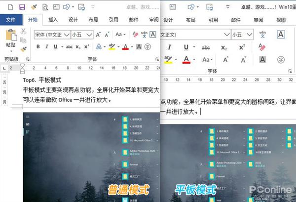Open font size 小五 dropdown in left window
The height and width of the screenshot is (202, 296).
click(x=89, y=35)
